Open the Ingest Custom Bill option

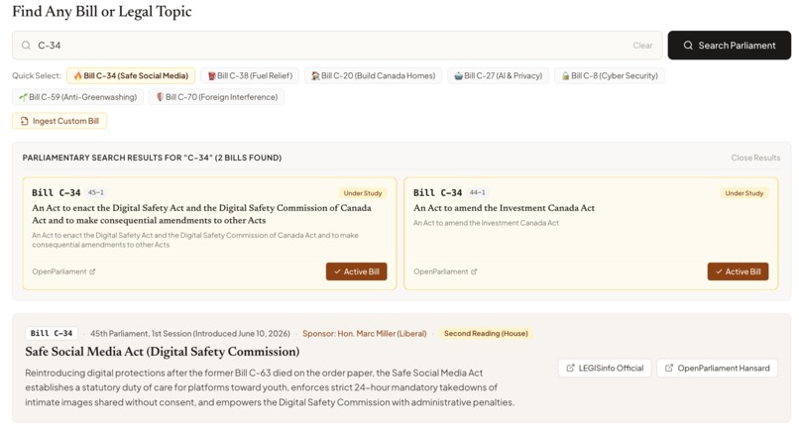coord(59,121)
